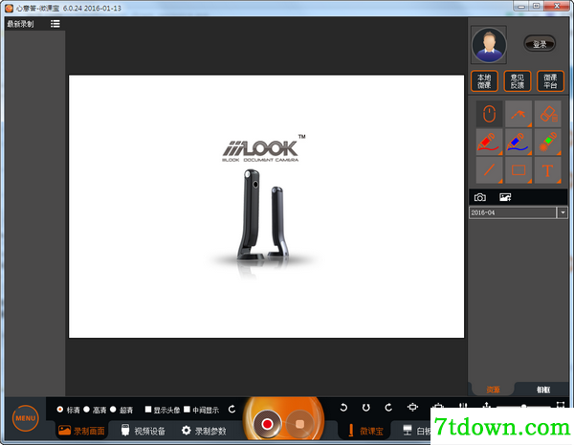Open pen options via red pen corner triangle
This screenshot has width=574, height=445.
point(500,153)
